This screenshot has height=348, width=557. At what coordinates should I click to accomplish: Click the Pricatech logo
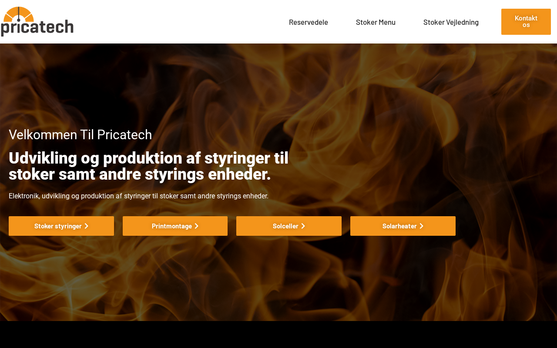[37, 22]
